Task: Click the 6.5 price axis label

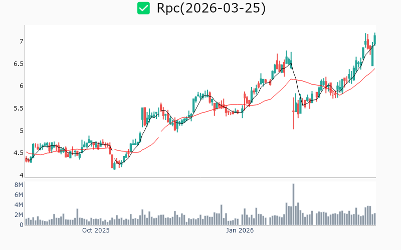Action: click(18, 63)
